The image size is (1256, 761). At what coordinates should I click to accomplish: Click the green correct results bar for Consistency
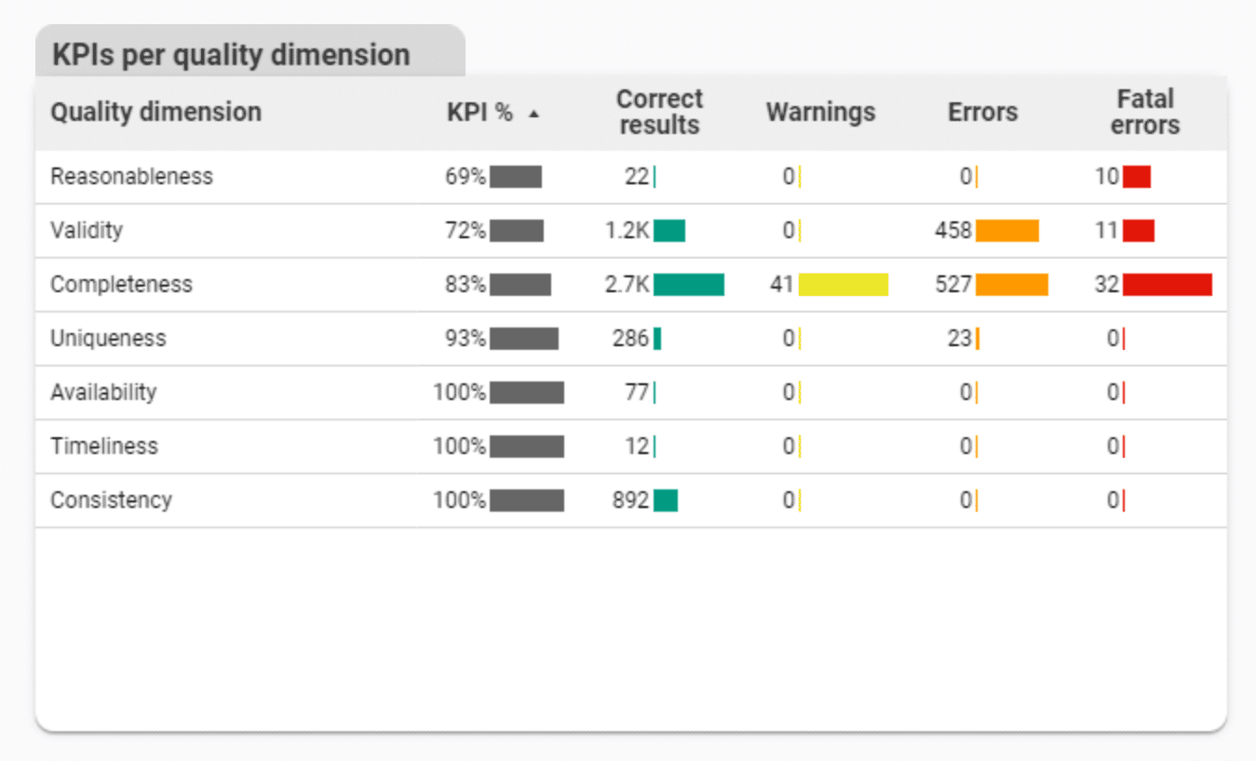[x=667, y=500]
